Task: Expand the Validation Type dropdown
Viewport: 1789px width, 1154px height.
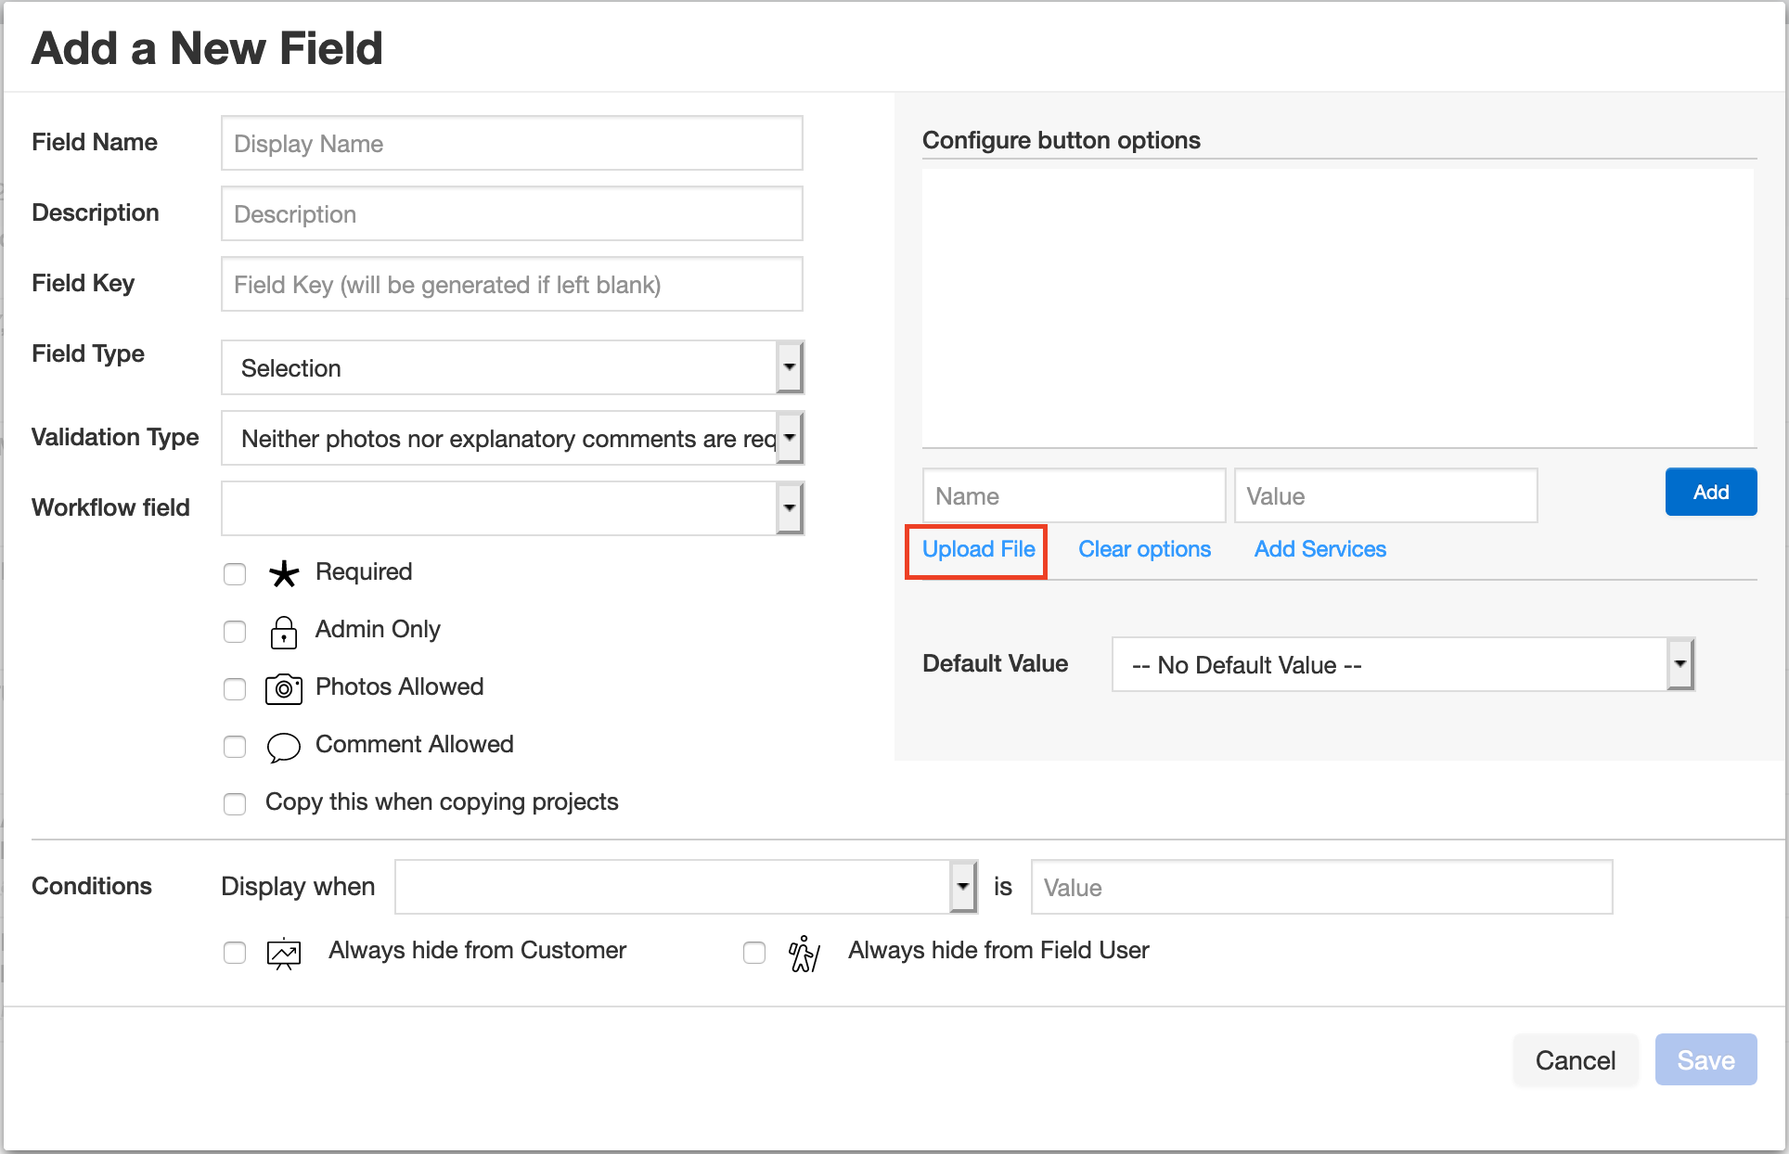Action: coord(512,438)
